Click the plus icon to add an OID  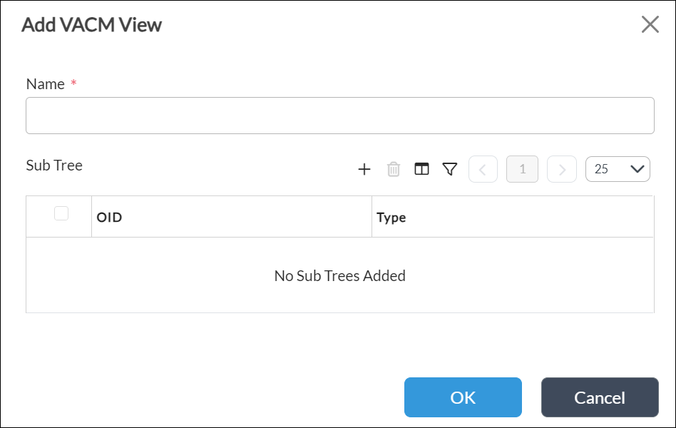(364, 169)
